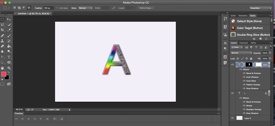Viewport: 275px width, 126px height.
Task: Select the Pen tool
Action: (x=2, y=57)
